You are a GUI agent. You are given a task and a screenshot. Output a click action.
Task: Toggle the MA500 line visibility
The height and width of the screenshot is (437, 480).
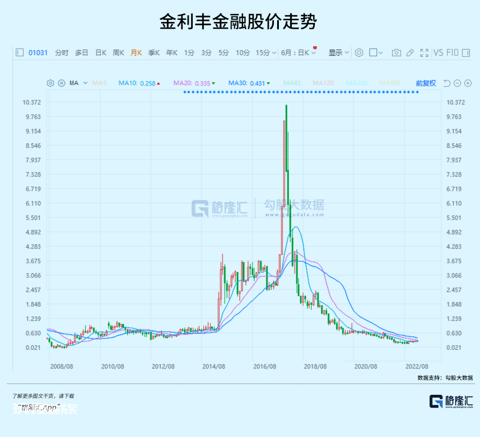[x=390, y=83]
